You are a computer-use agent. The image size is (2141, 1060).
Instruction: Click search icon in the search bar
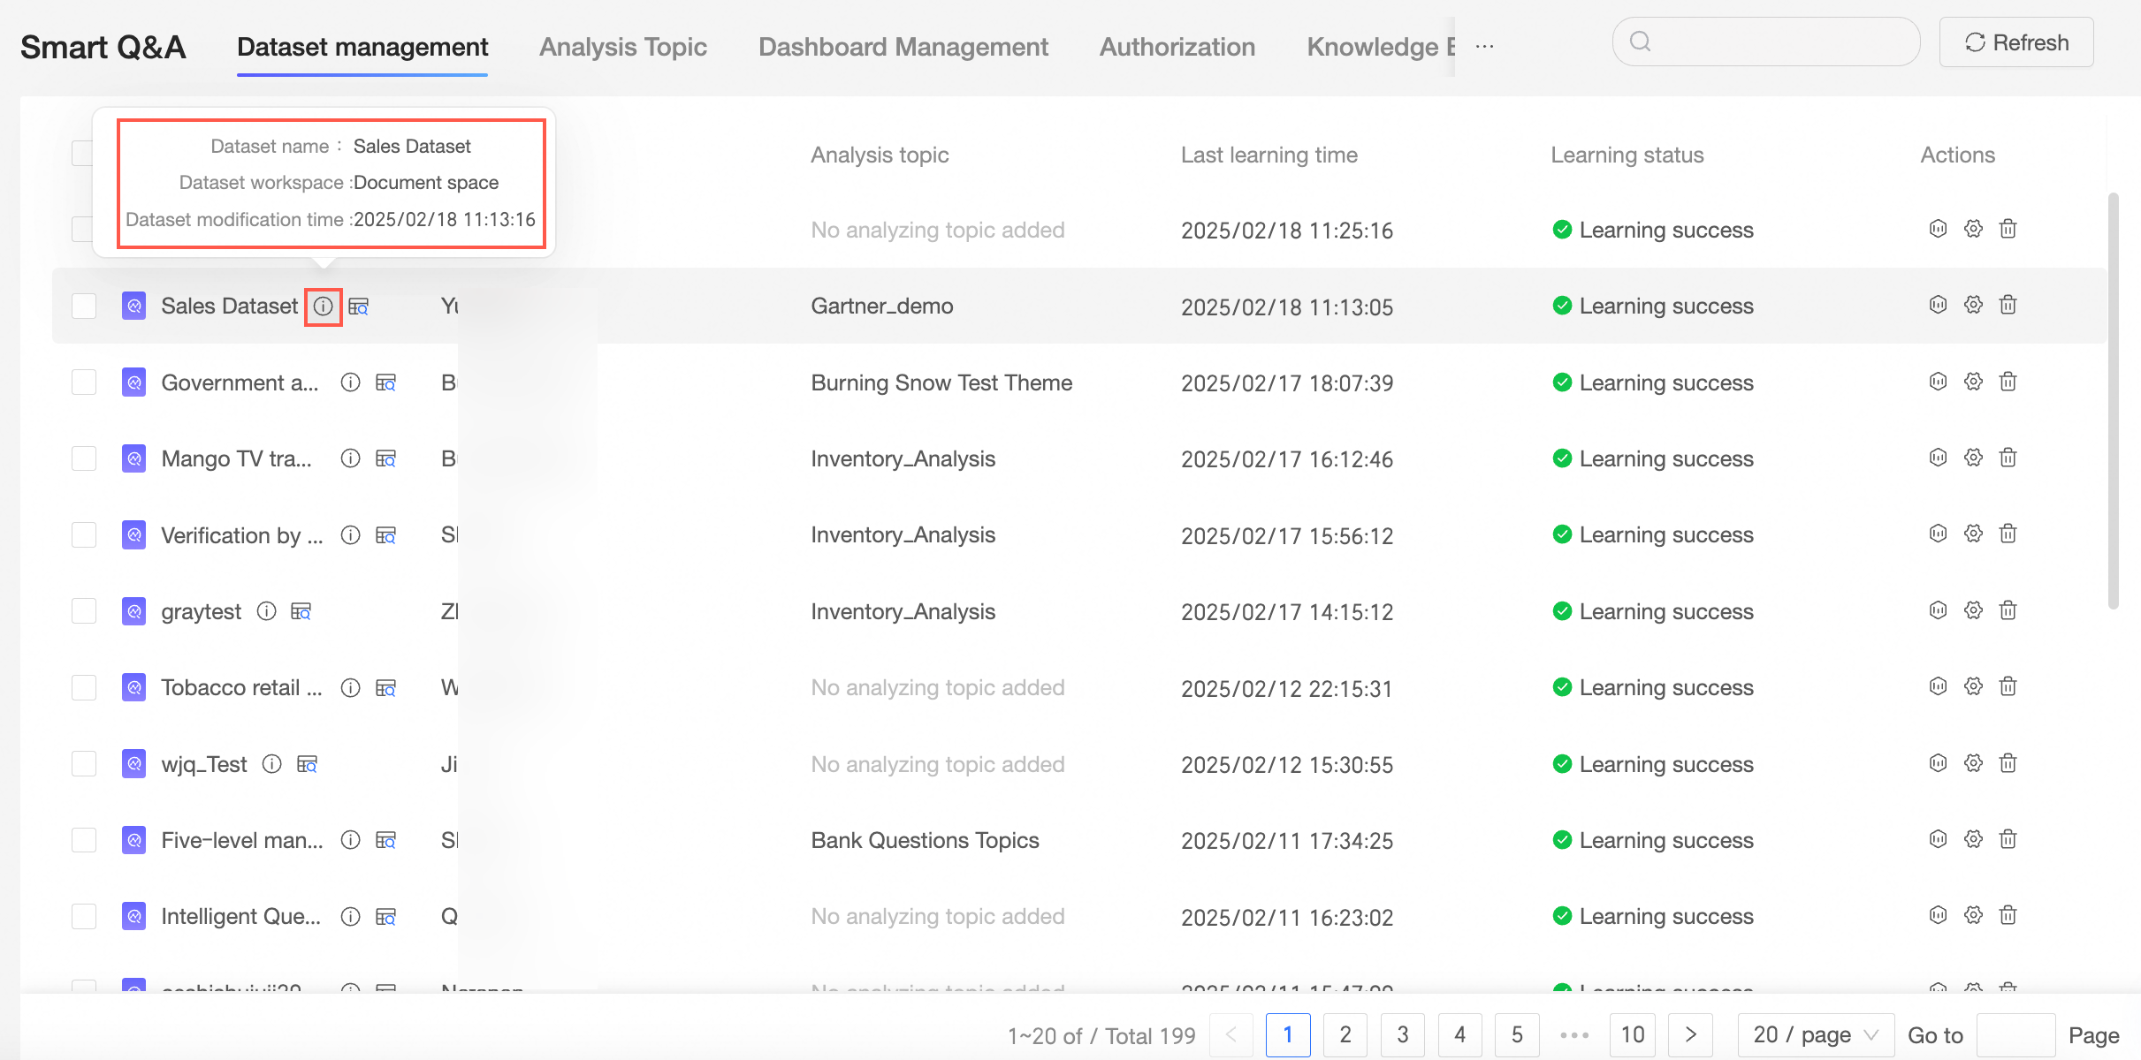[1642, 41]
